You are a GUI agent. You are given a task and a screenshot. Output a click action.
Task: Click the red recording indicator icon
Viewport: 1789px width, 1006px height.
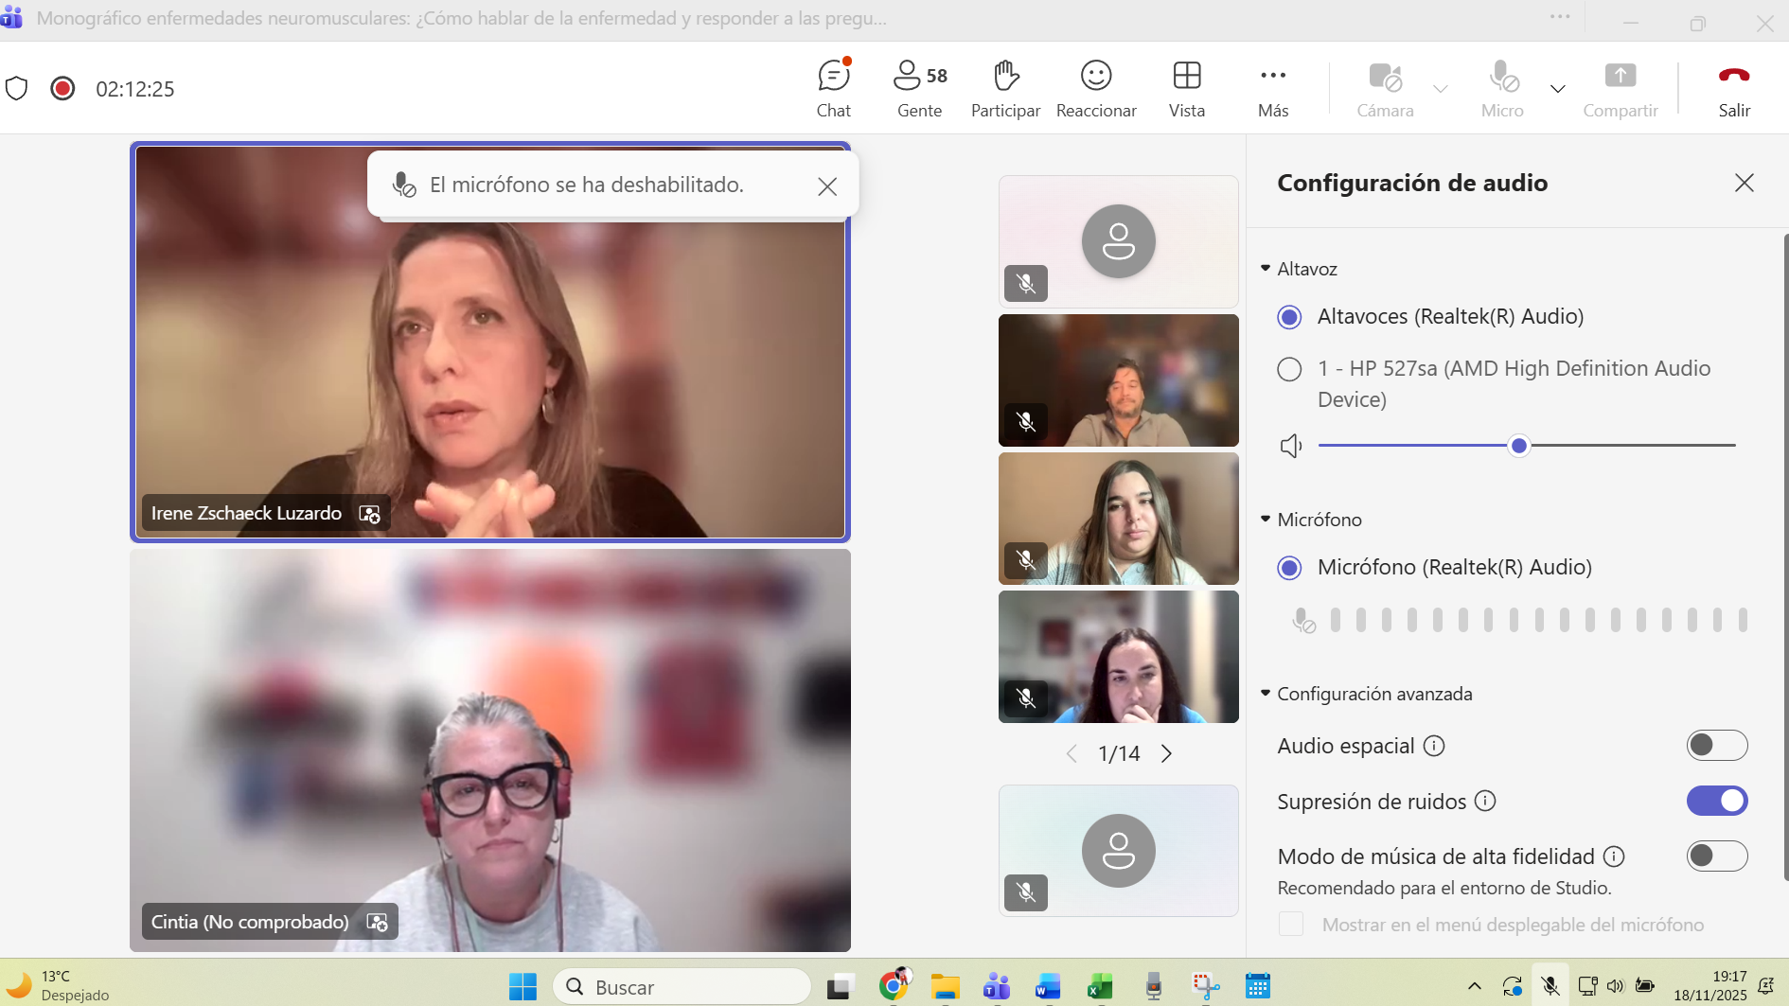62,89
